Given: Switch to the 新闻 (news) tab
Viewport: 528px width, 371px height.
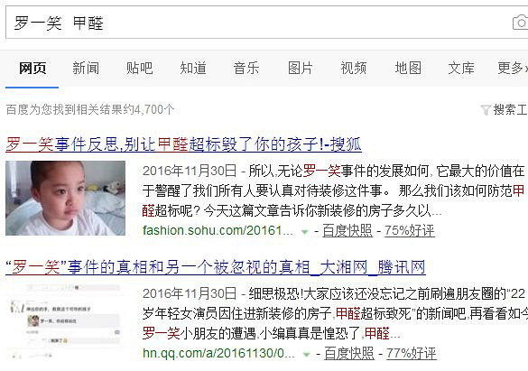Looking at the screenshot, I should point(86,68).
